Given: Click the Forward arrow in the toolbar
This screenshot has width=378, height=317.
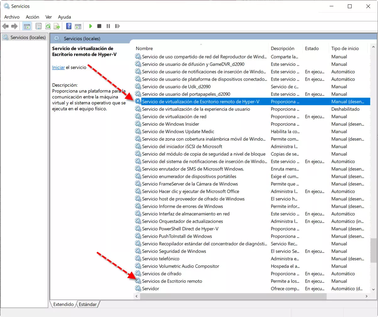Looking at the screenshot, I should (14, 26).
